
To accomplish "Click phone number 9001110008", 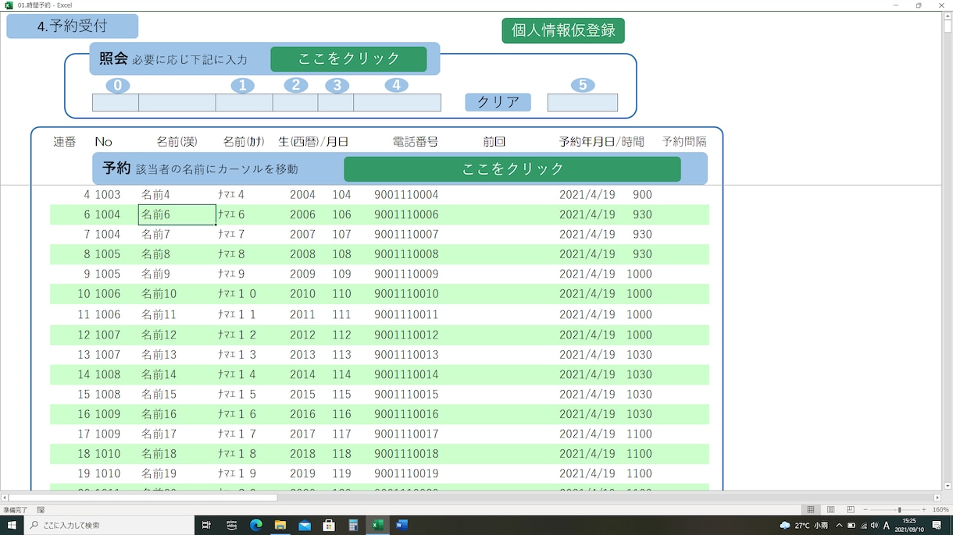I will [406, 254].
